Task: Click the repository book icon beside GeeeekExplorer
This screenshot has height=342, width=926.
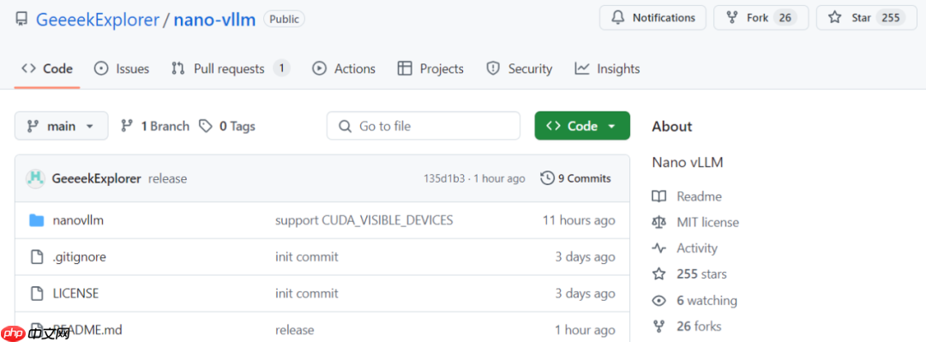Action: pos(21,19)
